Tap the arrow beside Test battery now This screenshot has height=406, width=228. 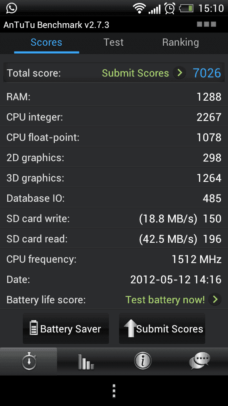pyautogui.click(x=215, y=299)
